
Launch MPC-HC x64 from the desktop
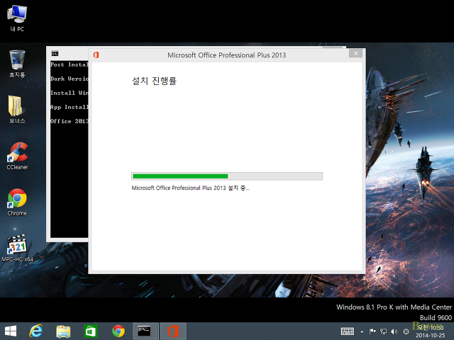[17, 248]
